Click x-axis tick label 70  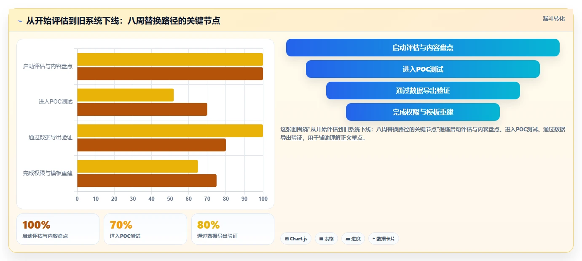point(207,199)
